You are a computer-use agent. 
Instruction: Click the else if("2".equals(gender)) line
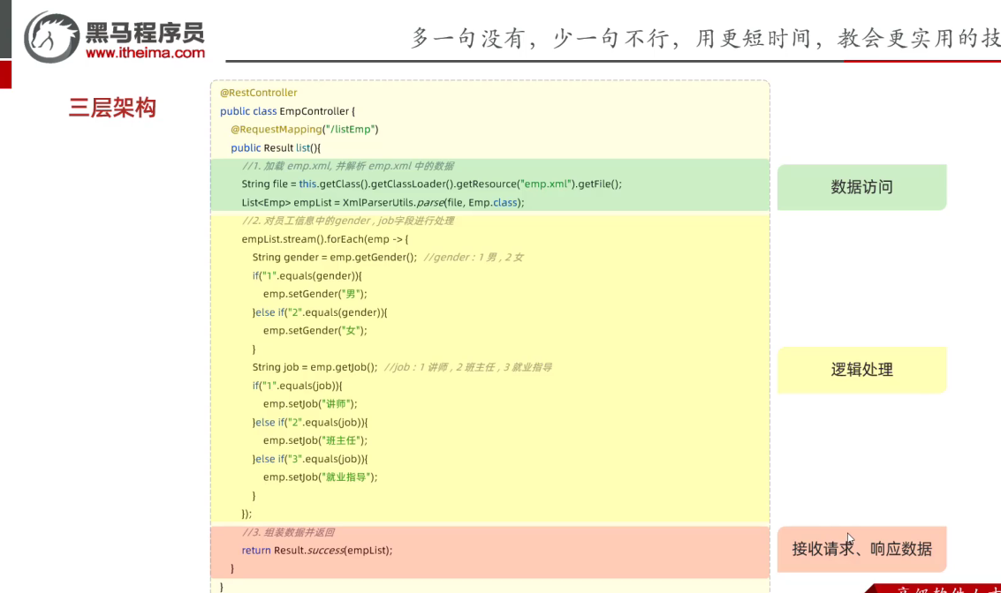320,312
